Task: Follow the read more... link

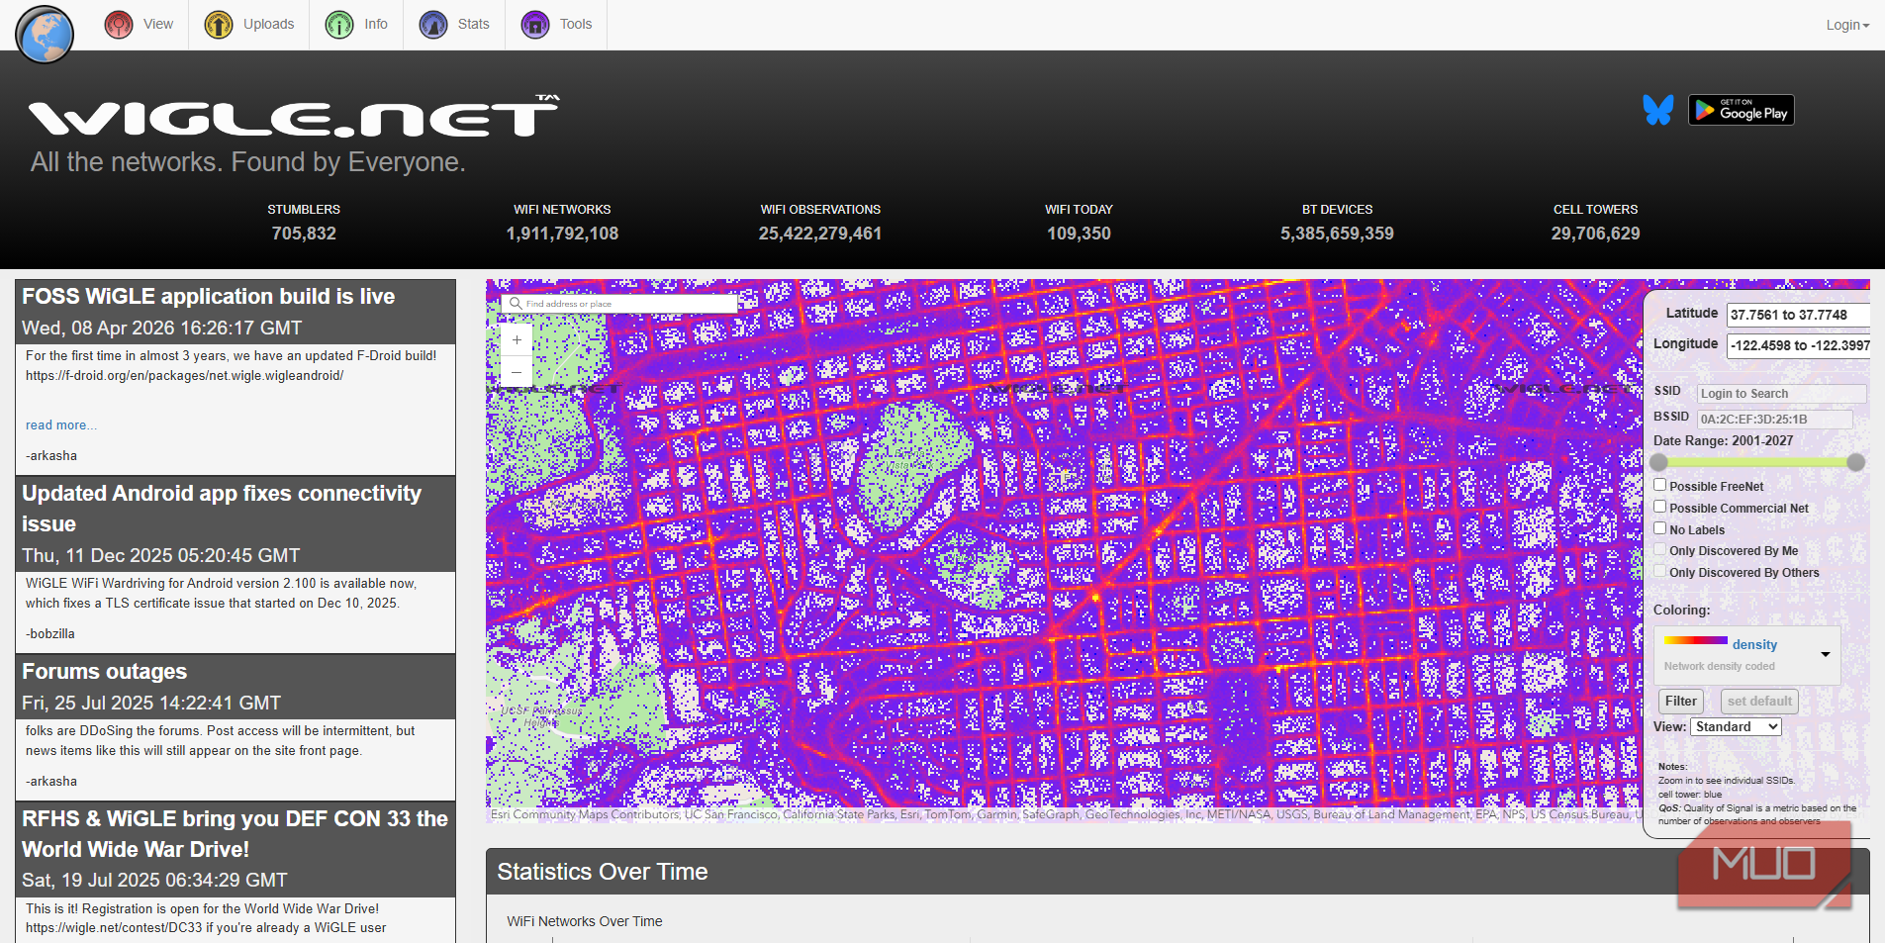Action: [61, 424]
